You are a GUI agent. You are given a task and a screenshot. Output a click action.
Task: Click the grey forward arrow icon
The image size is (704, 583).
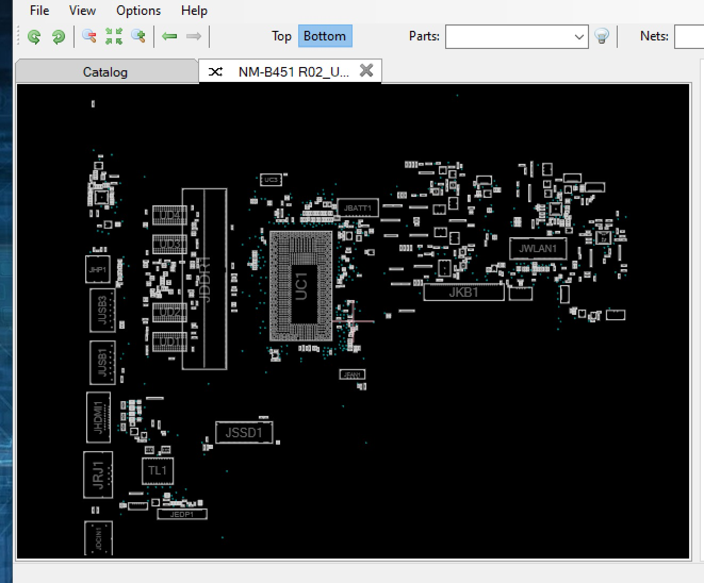click(x=193, y=37)
